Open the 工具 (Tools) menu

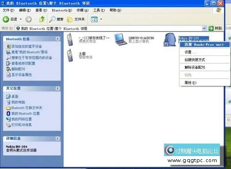tap(99, 10)
